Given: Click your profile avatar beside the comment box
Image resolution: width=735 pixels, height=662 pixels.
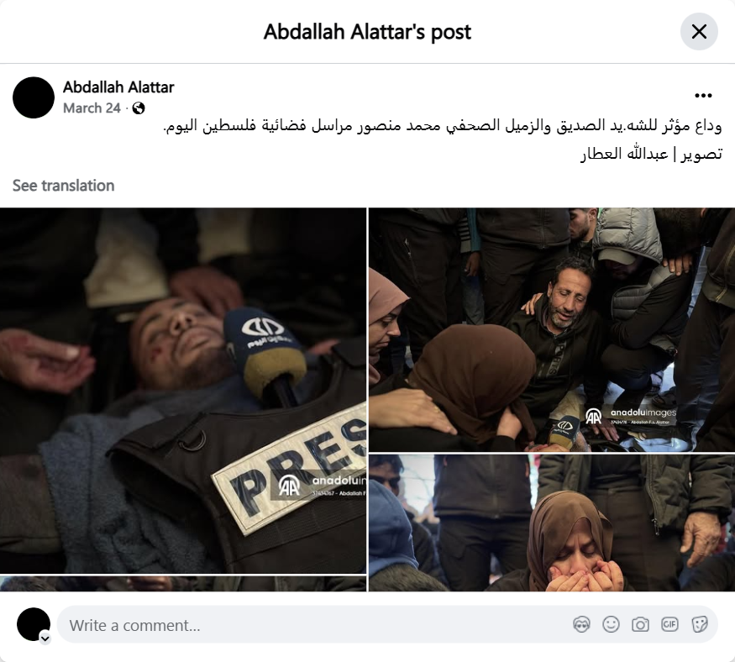Looking at the screenshot, I should click(34, 624).
